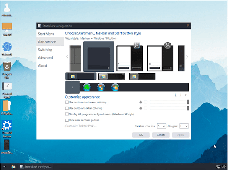Image resolution: width=228 pixels, height=170 pixels.
Task: Choose the Windows 7 orb start button
Action: (101, 87)
